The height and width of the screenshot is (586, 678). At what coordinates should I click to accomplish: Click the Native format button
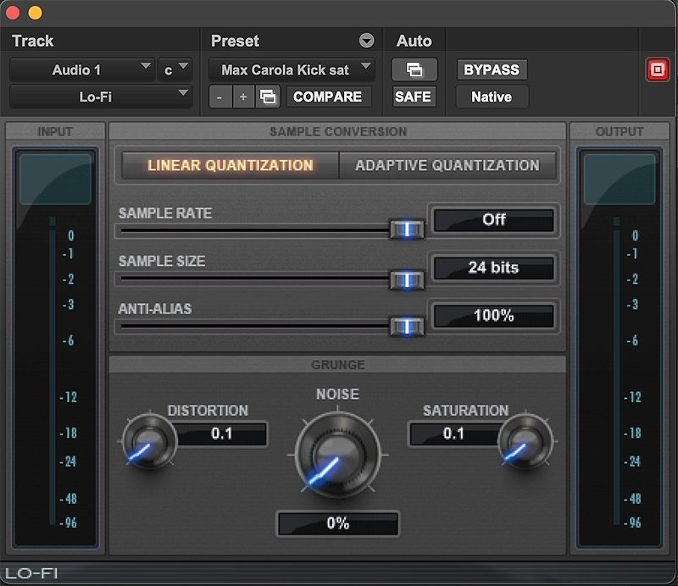pyautogui.click(x=492, y=97)
